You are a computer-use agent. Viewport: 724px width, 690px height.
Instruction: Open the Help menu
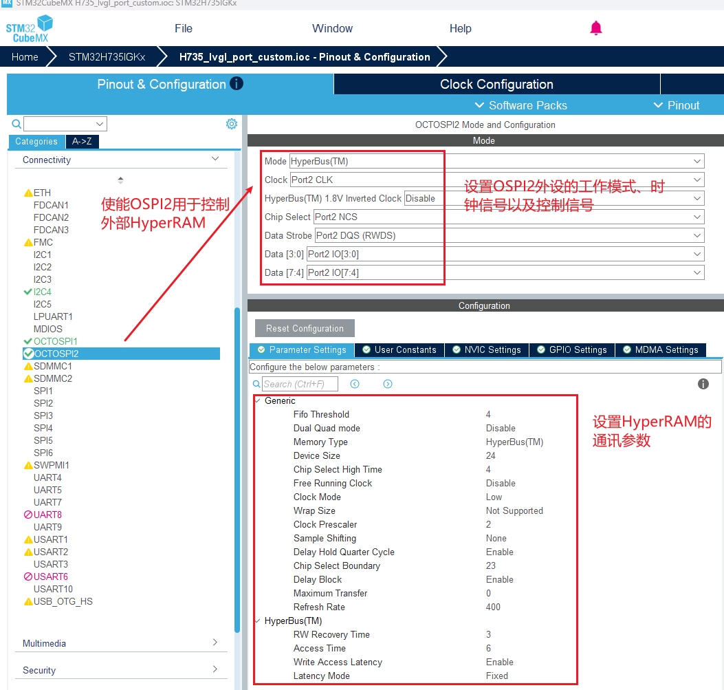tap(461, 28)
